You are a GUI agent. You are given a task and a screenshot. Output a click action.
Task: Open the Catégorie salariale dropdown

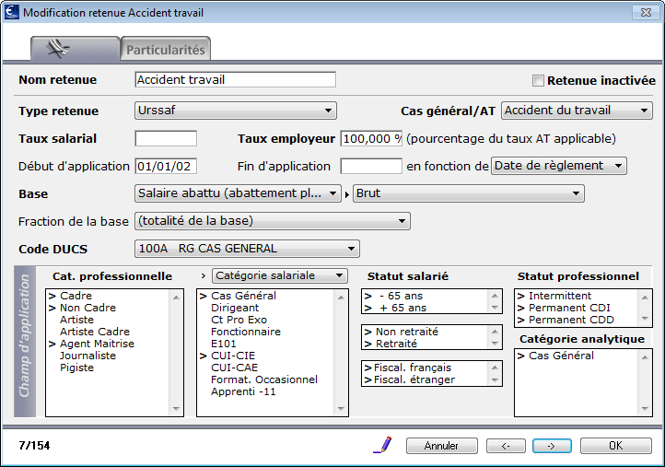tap(279, 275)
